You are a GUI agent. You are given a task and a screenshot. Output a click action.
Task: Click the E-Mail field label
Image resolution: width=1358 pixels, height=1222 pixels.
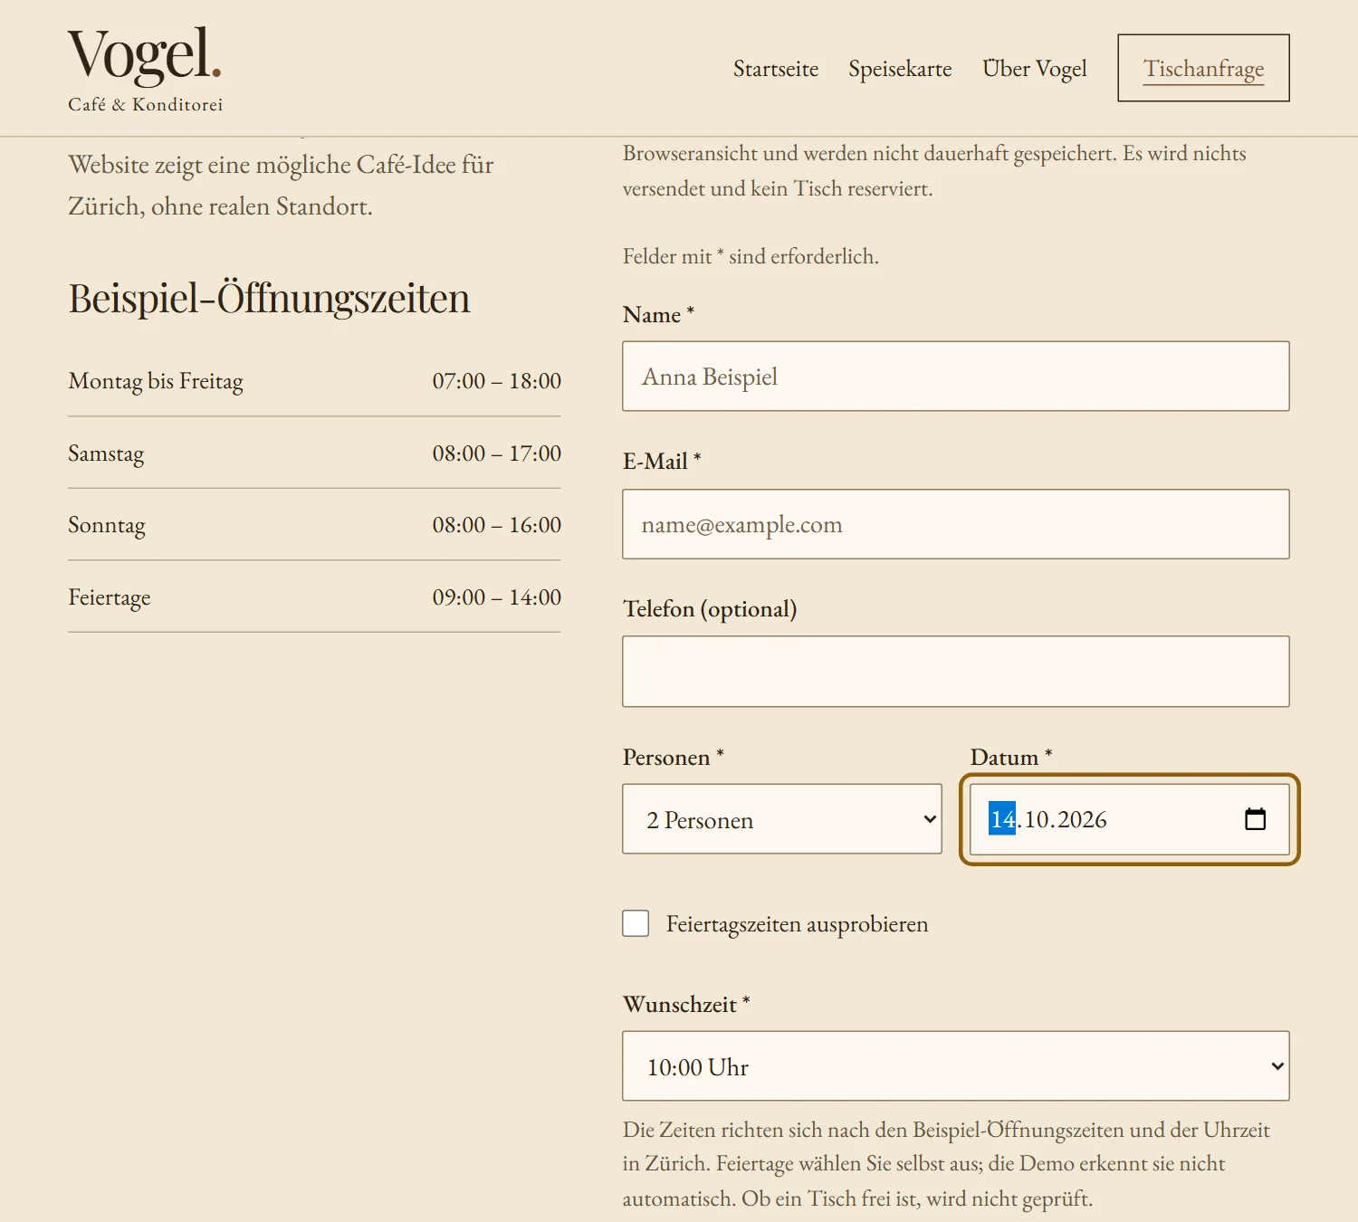pos(662,462)
